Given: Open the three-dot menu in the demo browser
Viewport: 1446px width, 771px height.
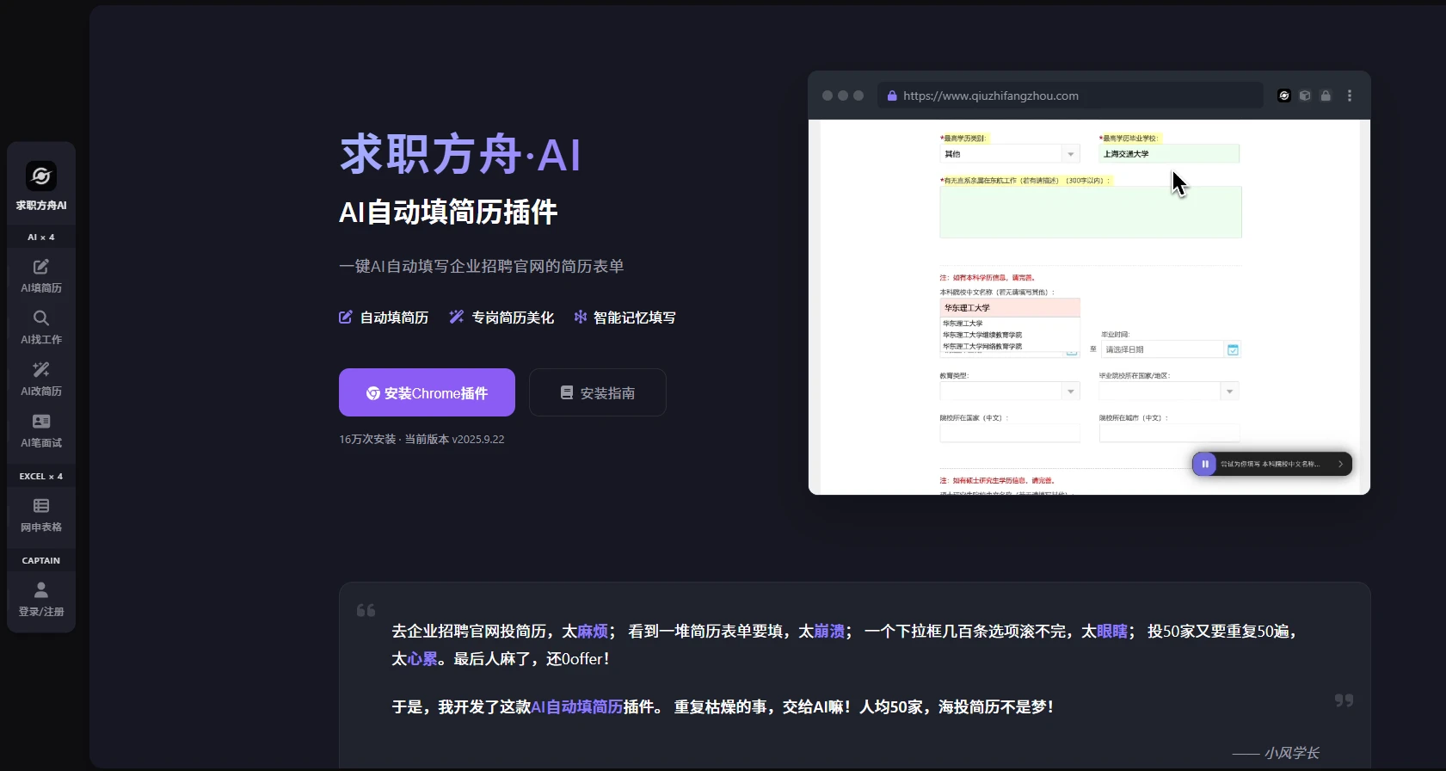Looking at the screenshot, I should [1349, 96].
